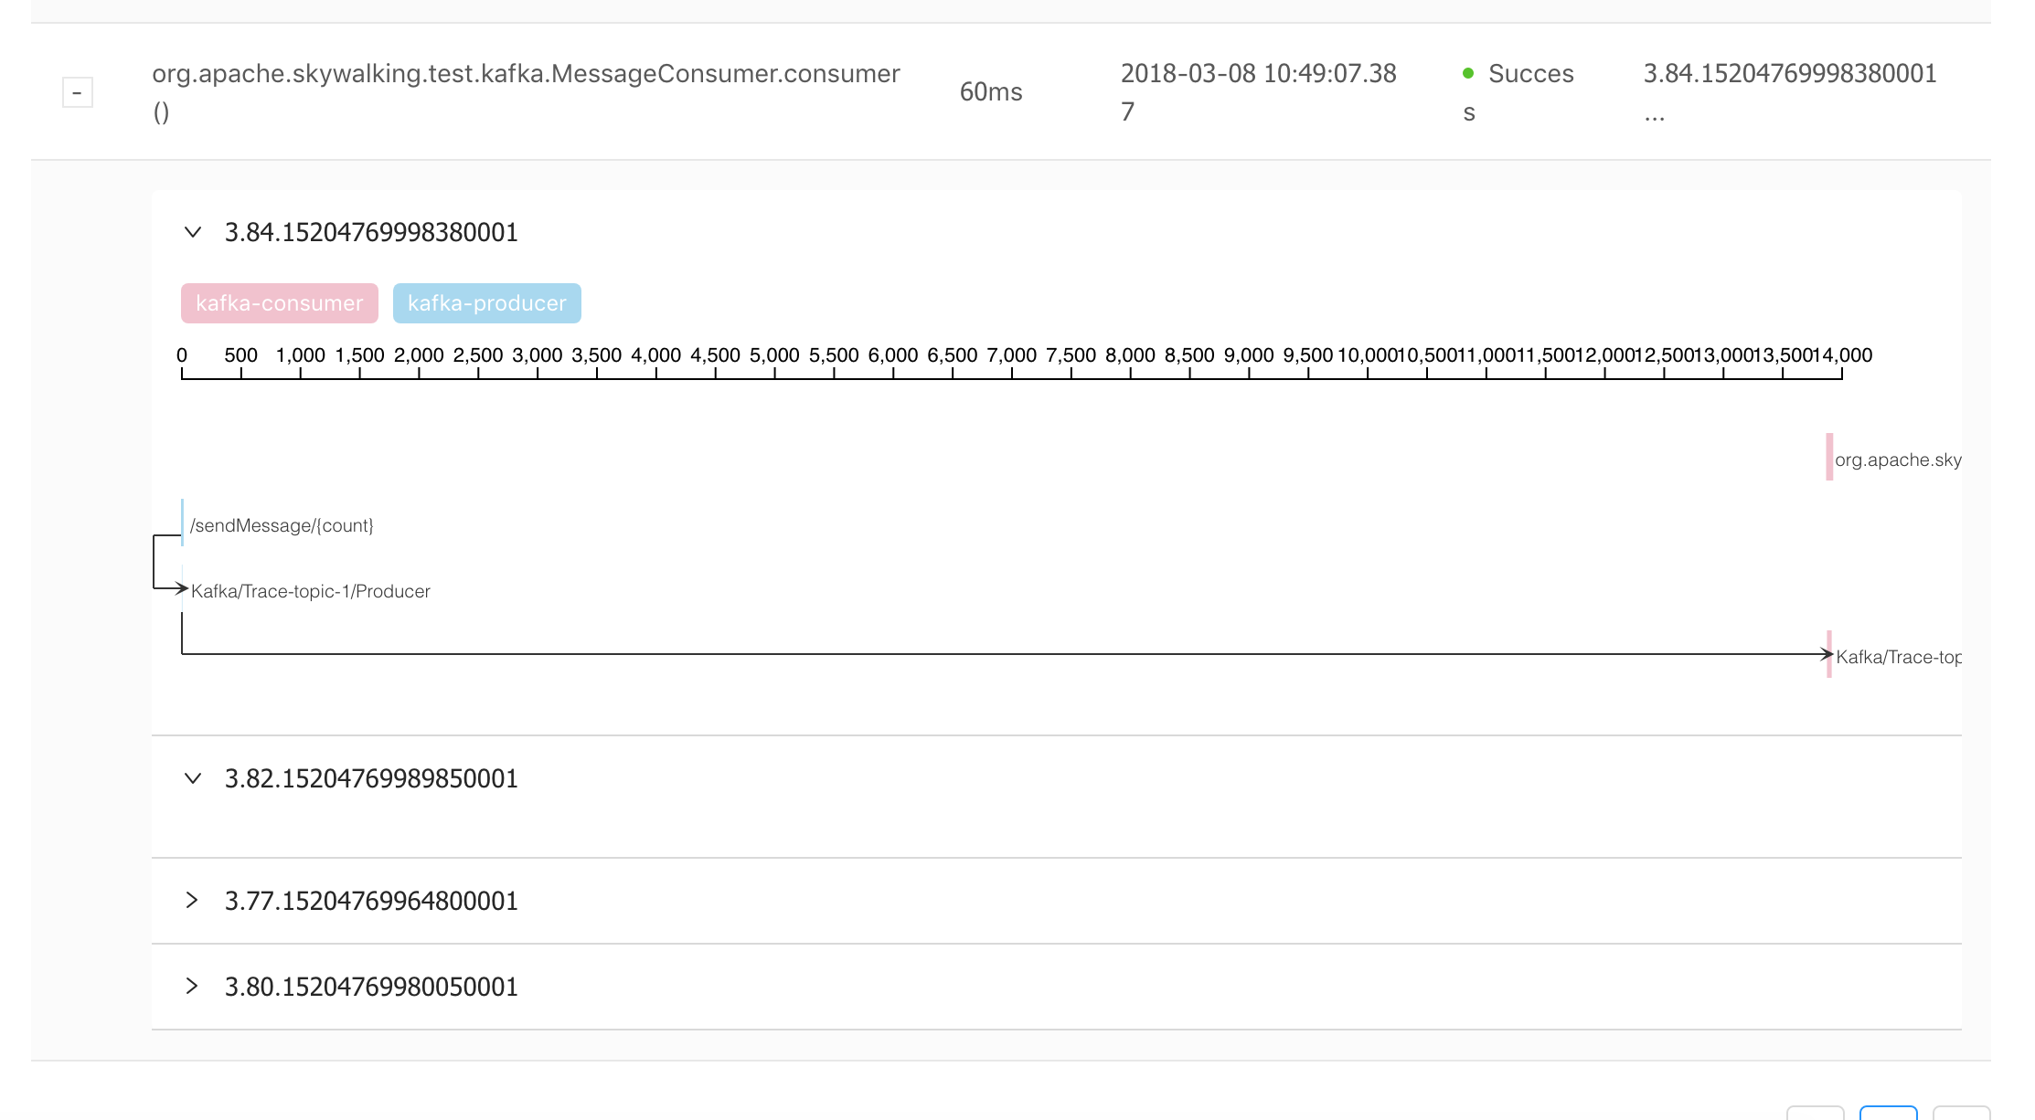Click the arrow connecting Producer to Kafka/Trace-top span

pyautogui.click(x=914, y=653)
